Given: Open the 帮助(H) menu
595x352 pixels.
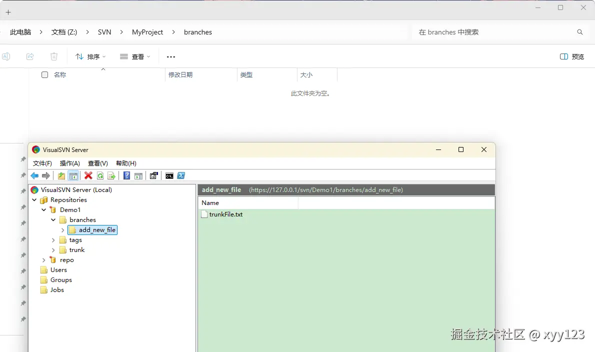Looking at the screenshot, I should point(126,163).
